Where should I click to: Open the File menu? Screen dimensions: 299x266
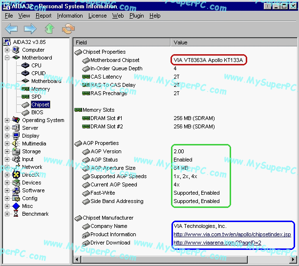9,16
